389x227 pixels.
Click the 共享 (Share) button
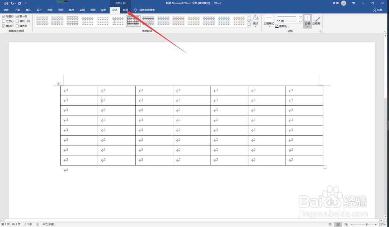pos(378,10)
